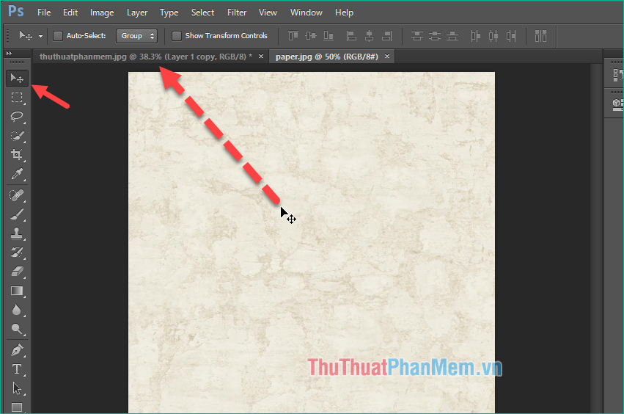Click Align Left Edges icon
This screenshot has height=414, width=624.
pyautogui.click(x=351, y=36)
